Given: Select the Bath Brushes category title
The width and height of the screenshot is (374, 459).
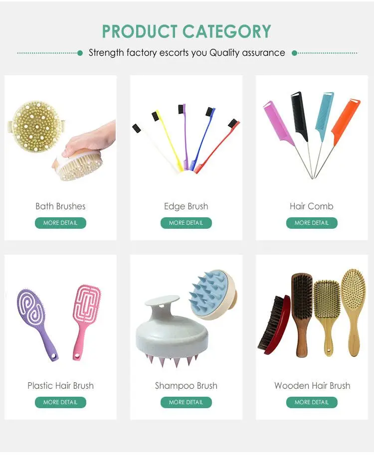Looking at the screenshot, I should point(60,206).
